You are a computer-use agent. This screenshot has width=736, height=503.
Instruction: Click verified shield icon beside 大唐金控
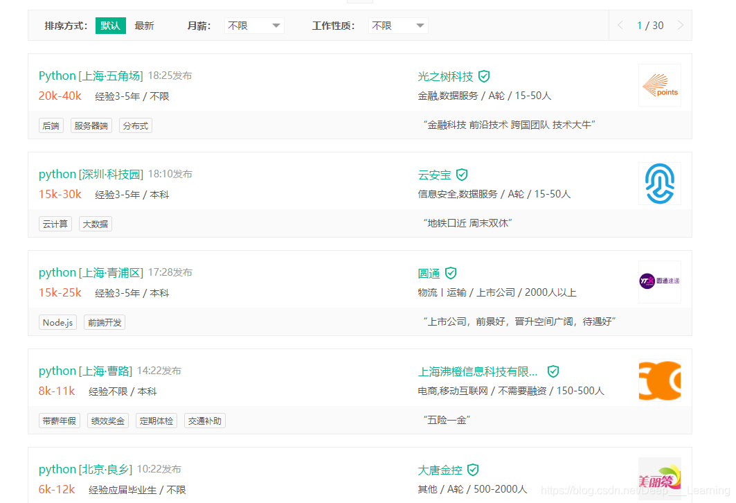pyautogui.click(x=473, y=470)
